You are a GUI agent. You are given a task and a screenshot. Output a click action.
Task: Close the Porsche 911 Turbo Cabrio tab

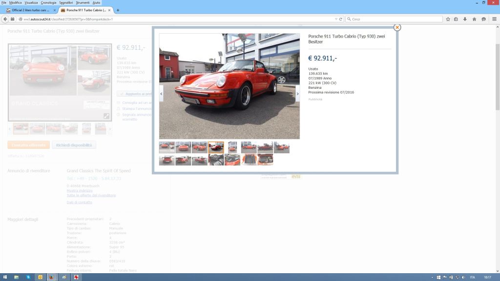[x=109, y=10]
